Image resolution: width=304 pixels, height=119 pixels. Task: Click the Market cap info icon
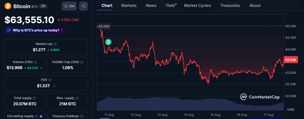click(x=55, y=44)
